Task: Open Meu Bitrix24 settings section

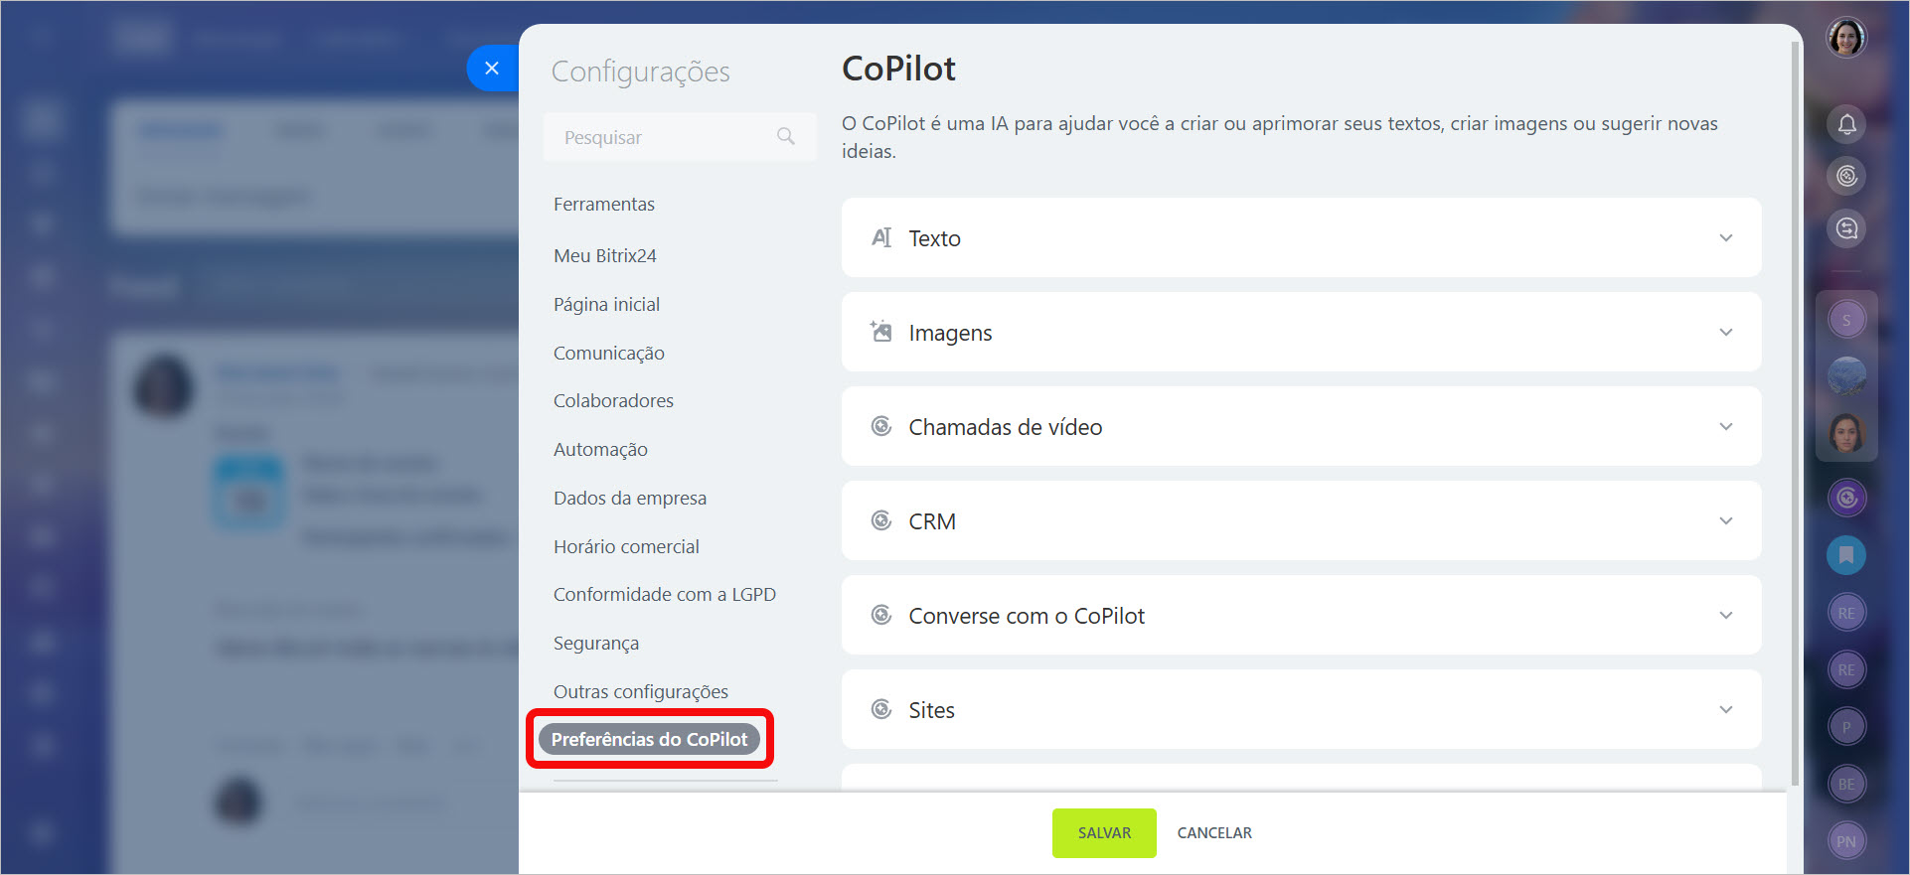Action: (x=605, y=256)
